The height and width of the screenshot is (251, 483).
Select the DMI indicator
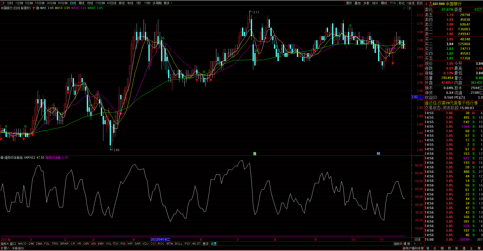pos(31,244)
